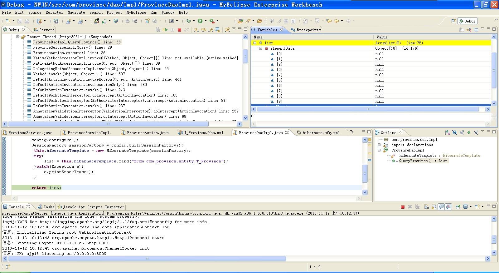Click the green Run toolbar icon
The height and width of the screenshot is (273, 499).
(200, 21)
